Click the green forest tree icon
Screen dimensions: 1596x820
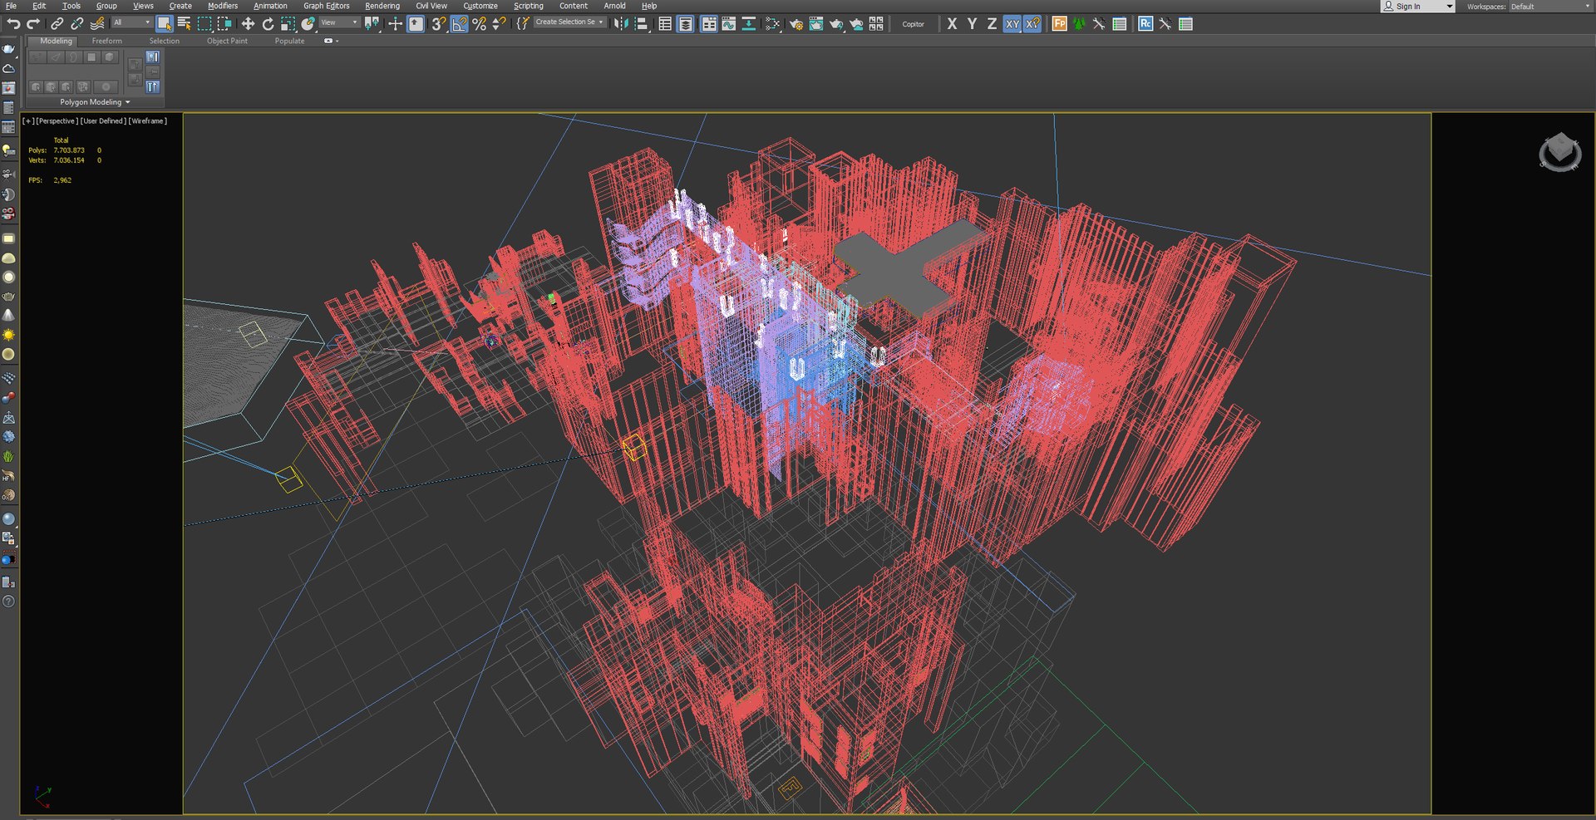coord(1079,24)
